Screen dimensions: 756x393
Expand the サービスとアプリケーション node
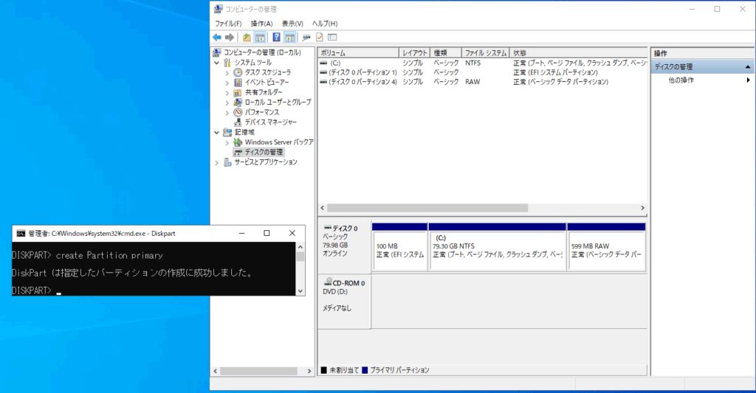[216, 162]
